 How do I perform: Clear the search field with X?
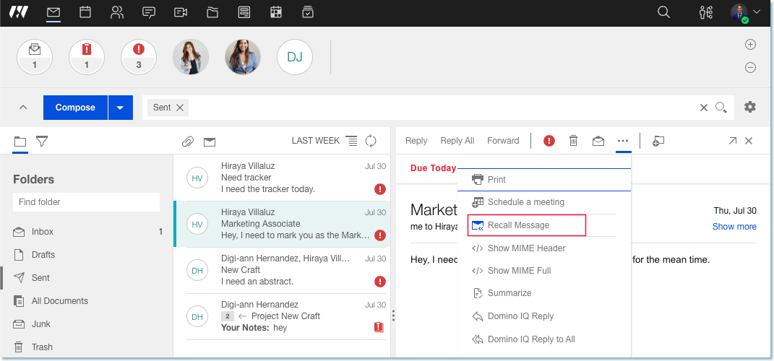pos(704,108)
